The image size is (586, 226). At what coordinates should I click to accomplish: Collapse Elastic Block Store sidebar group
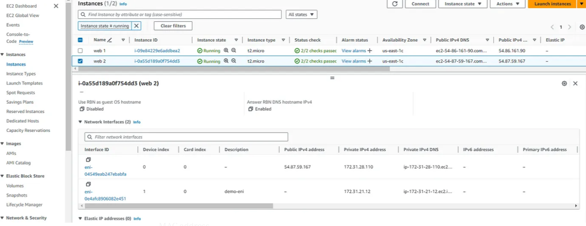(2, 176)
